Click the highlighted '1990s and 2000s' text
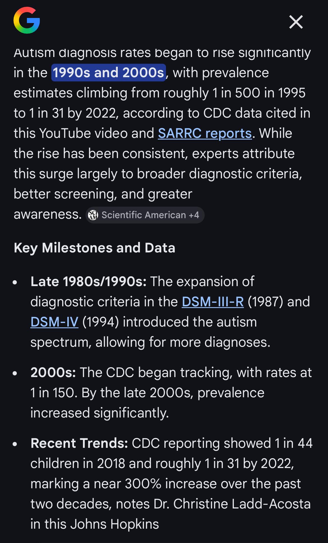328x543 pixels. (x=108, y=73)
